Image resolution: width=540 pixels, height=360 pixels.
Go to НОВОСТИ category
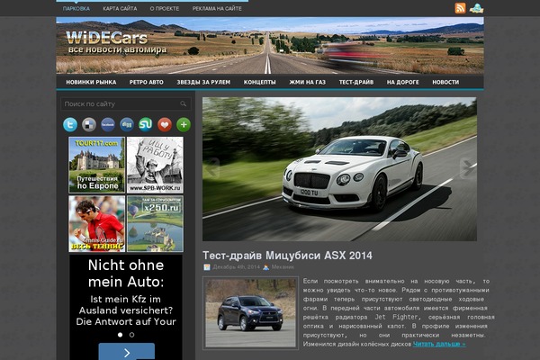(445, 82)
